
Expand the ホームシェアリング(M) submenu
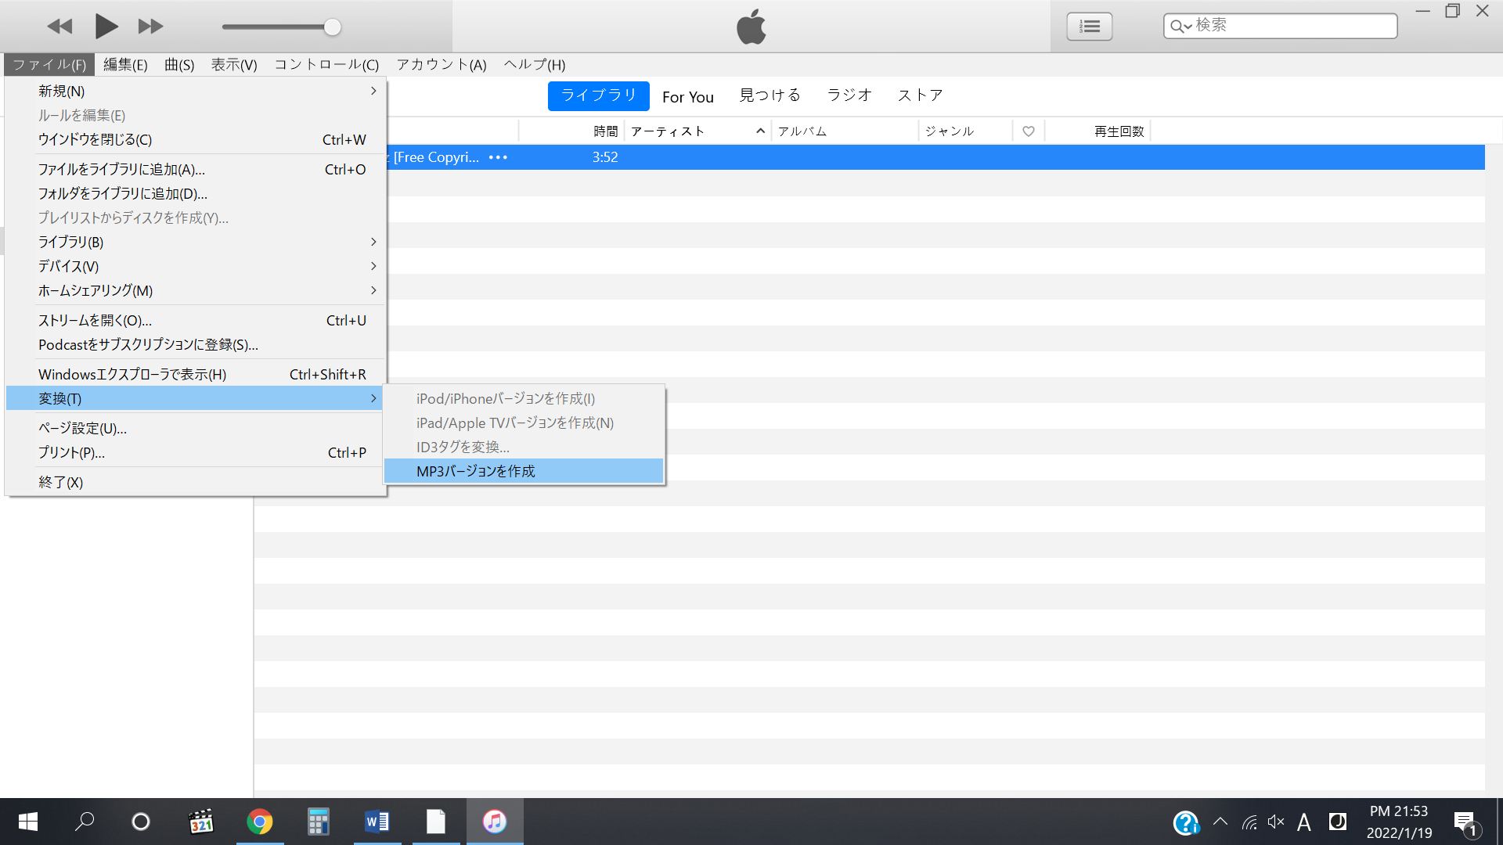click(196, 291)
